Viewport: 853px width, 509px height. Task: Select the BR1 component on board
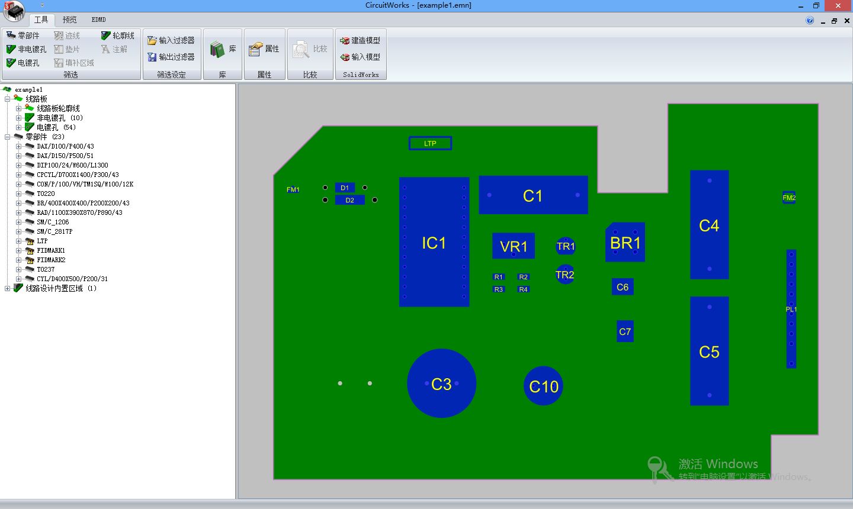[x=625, y=242]
